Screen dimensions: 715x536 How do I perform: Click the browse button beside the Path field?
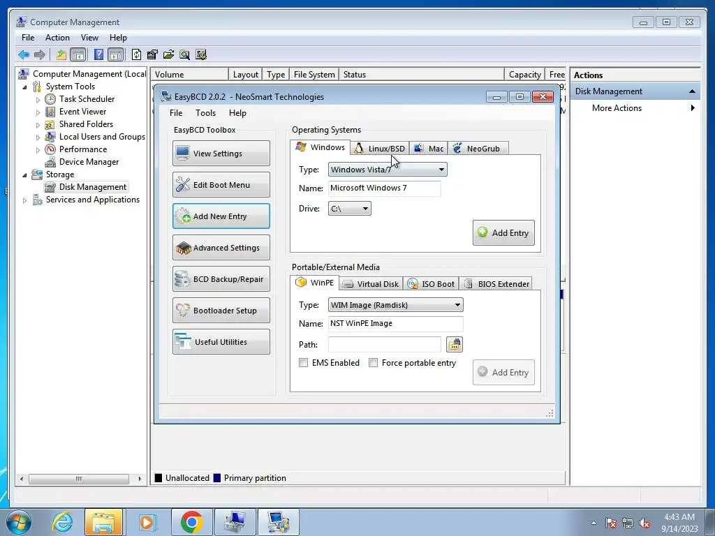(x=454, y=345)
